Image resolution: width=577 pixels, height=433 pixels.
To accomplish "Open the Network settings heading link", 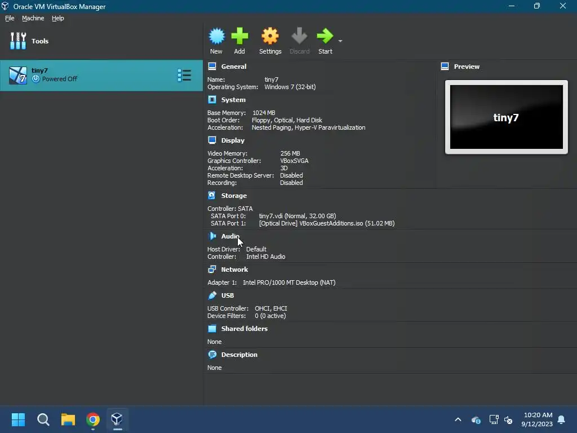I will [234, 269].
